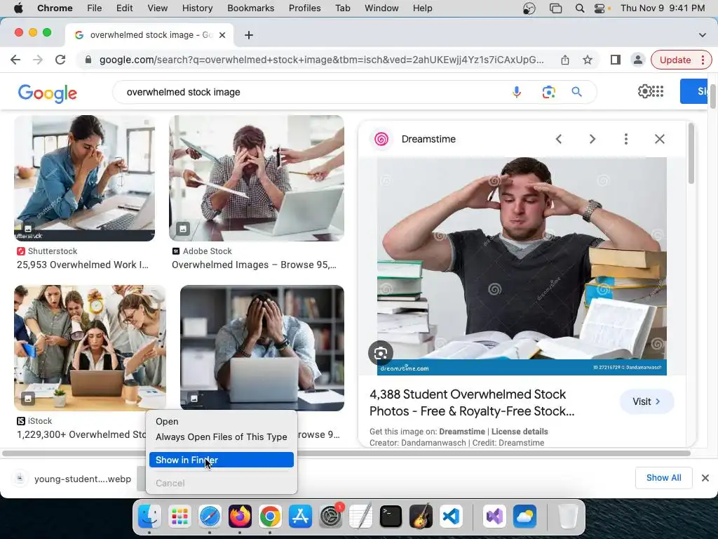Go to Google homepage via logo
The image size is (718, 539).
[x=47, y=93]
